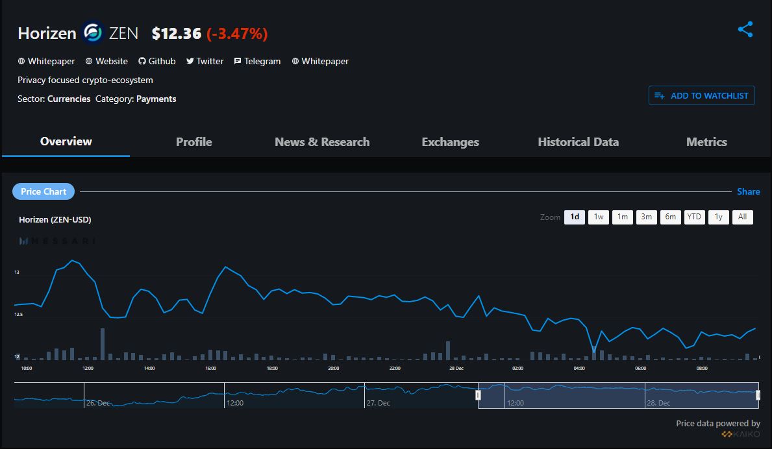
Task: Open the Github link
Action: pos(156,61)
